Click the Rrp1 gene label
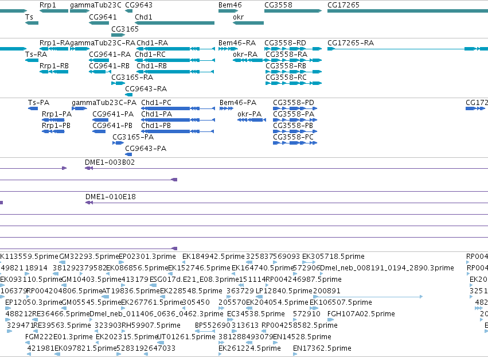 coord(48,5)
